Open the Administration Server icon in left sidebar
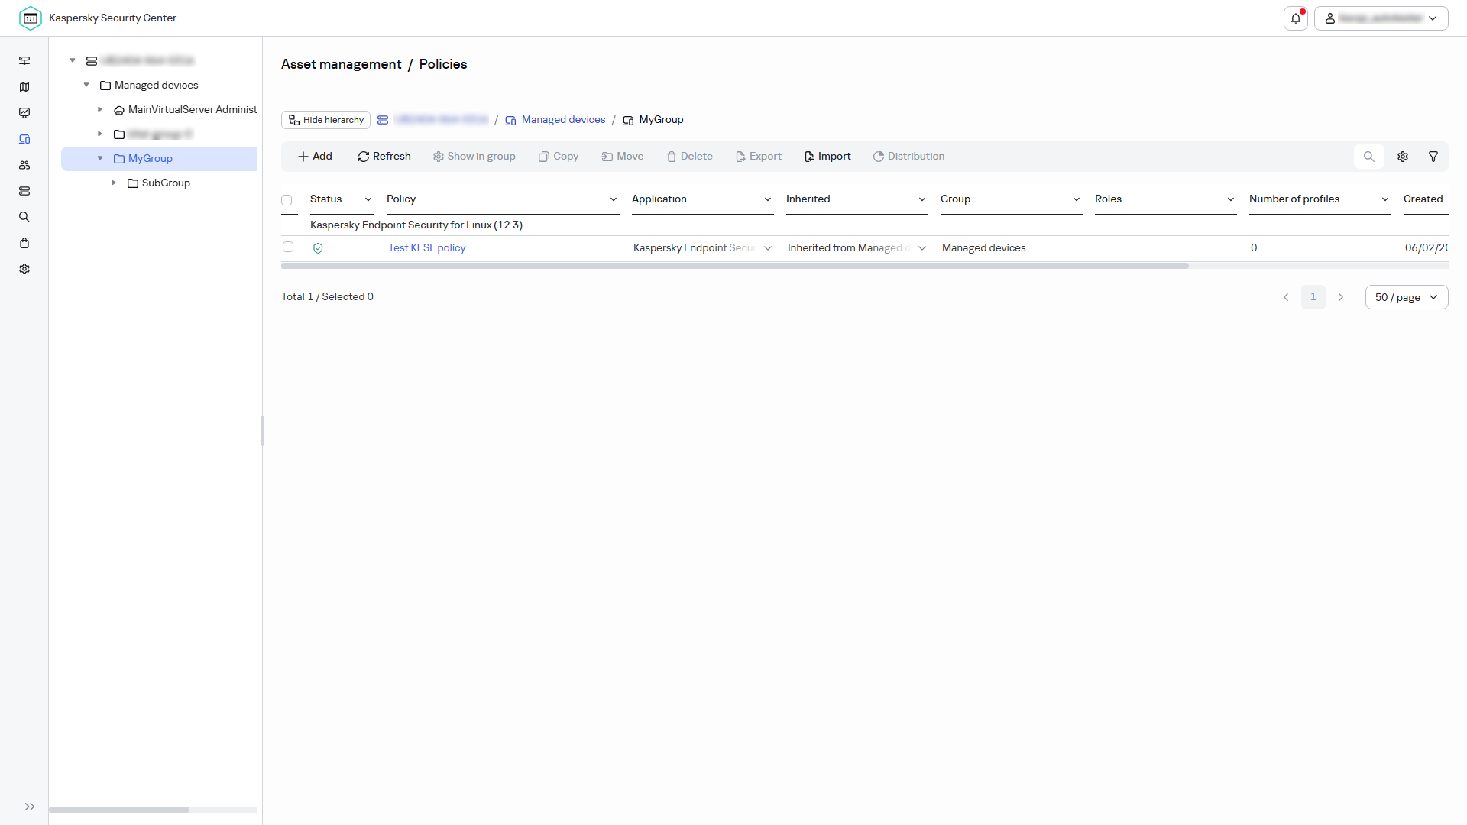Viewport: 1467px width, 825px height. (x=24, y=61)
